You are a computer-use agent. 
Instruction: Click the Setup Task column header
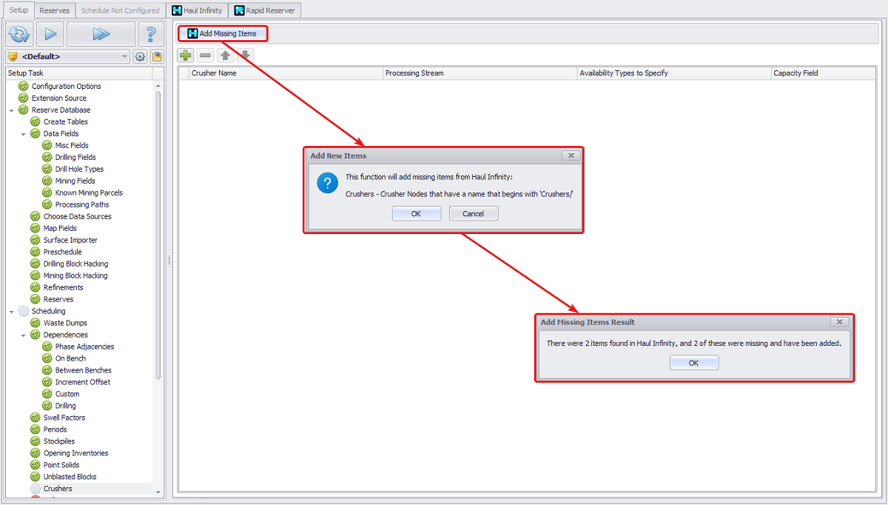pos(79,73)
